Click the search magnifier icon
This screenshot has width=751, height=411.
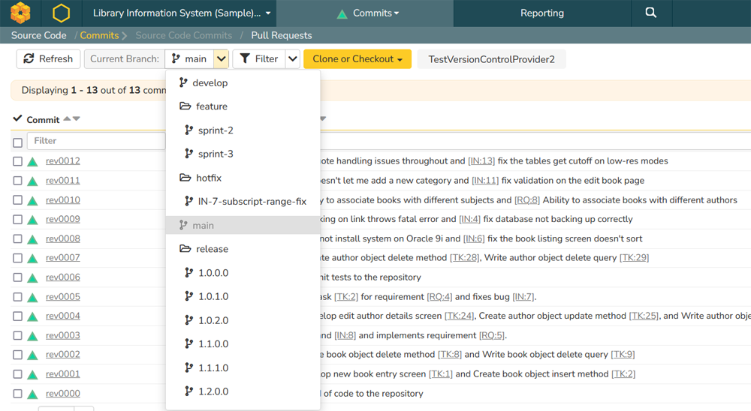pos(650,13)
